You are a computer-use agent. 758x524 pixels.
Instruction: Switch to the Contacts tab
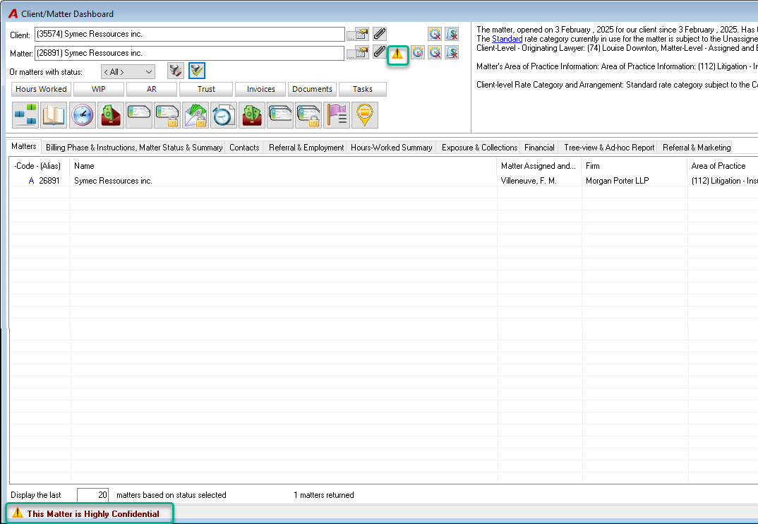[244, 148]
